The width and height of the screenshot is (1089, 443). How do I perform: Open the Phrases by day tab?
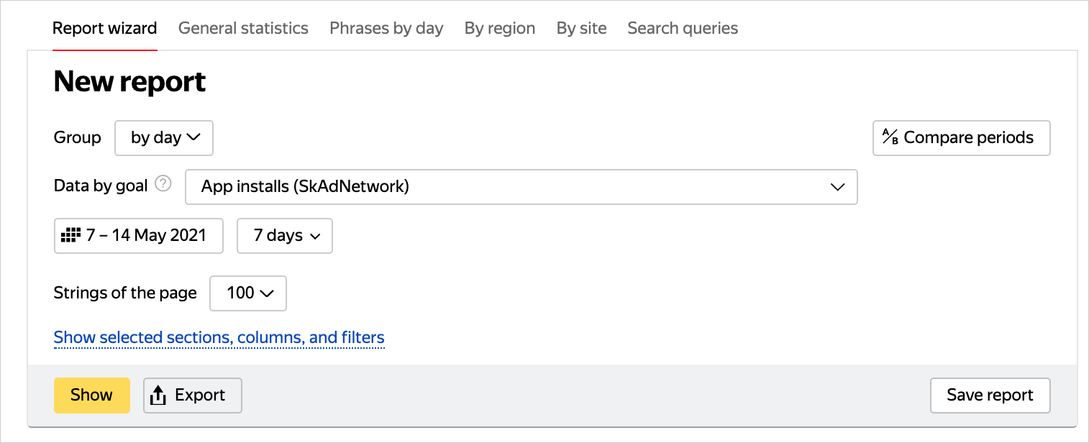[x=386, y=29]
